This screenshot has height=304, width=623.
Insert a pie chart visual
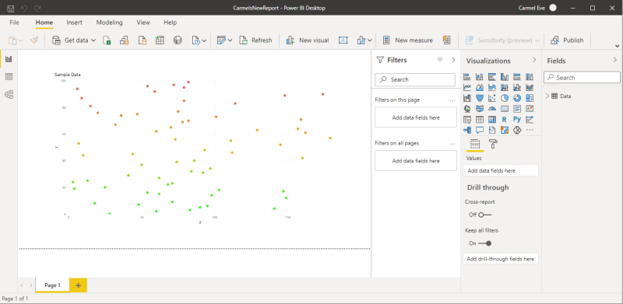click(505, 98)
